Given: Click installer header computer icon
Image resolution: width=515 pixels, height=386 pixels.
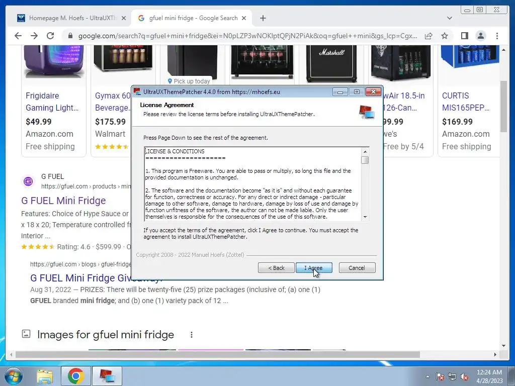Looking at the screenshot, I should (x=367, y=112).
